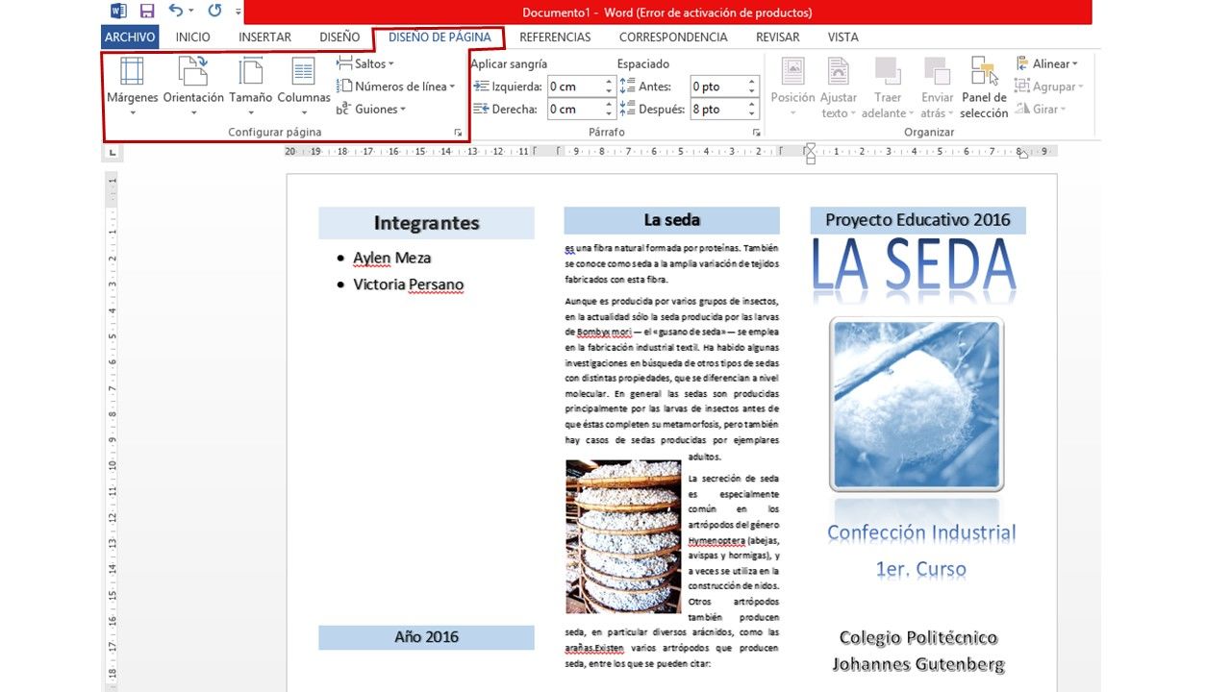The width and height of the screenshot is (1231, 692).
Task: Select the silk cocoon image on the cover
Action: pyautogui.click(x=916, y=404)
